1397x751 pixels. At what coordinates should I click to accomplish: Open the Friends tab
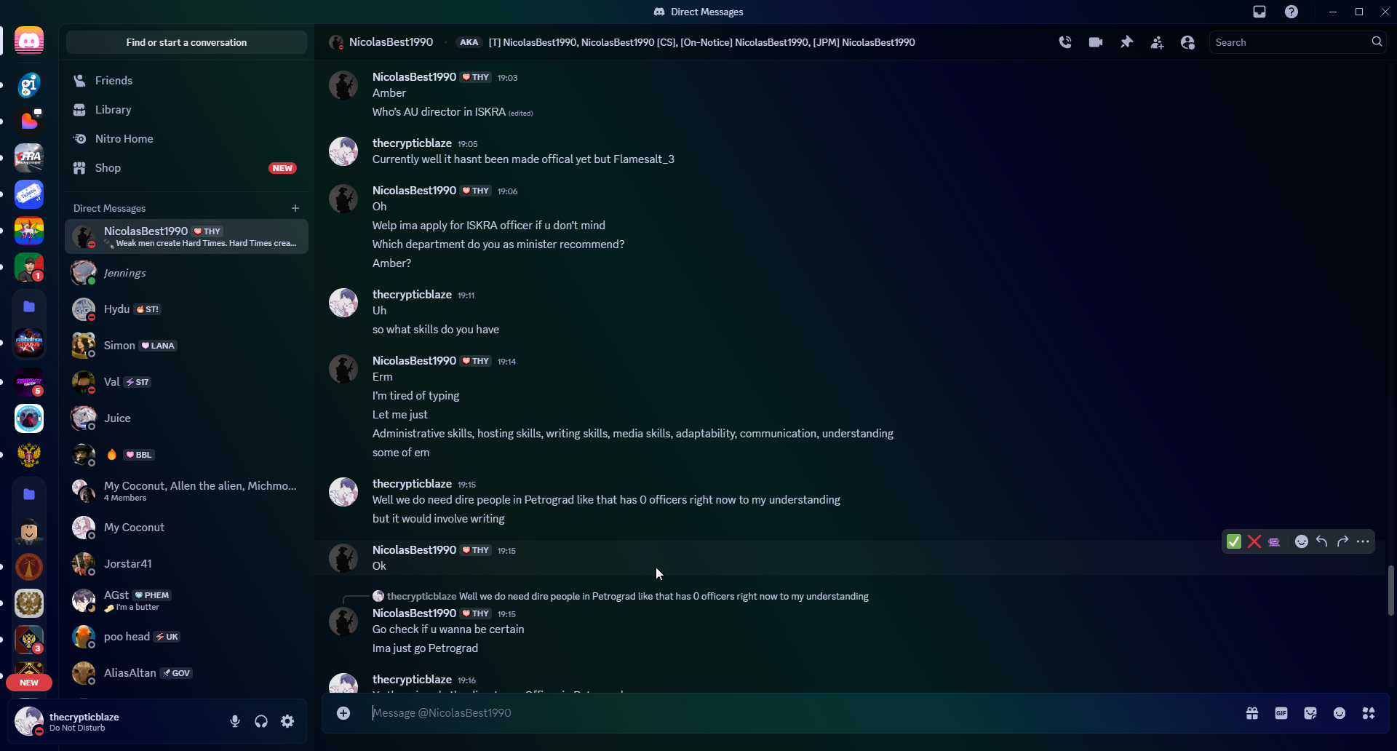(187, 81)
